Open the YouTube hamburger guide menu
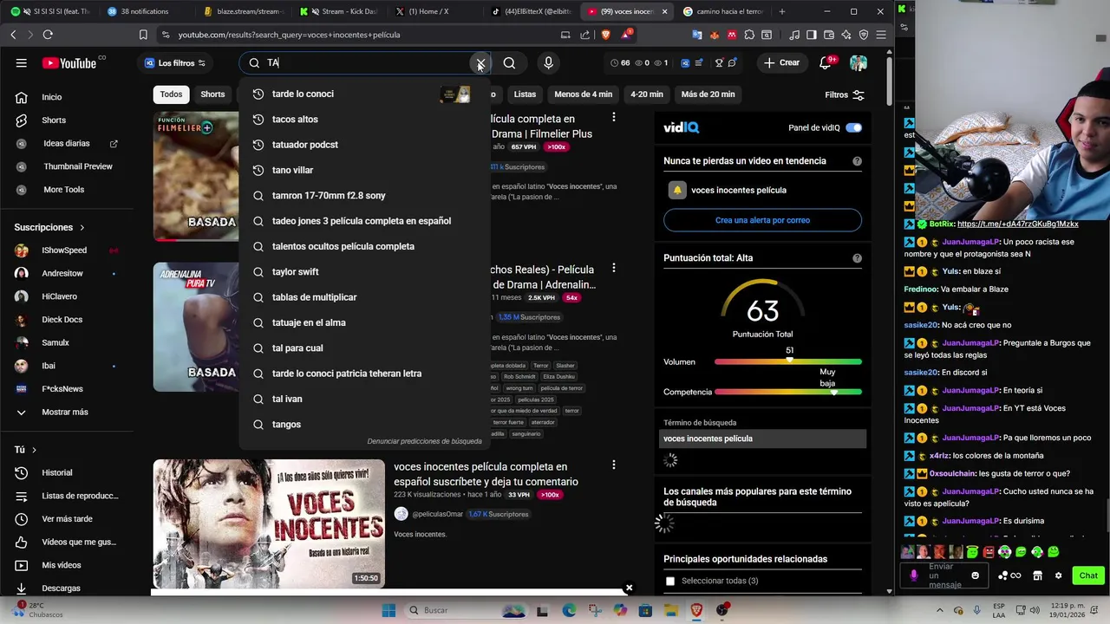 pyautogui.click(x=21, y=63)
